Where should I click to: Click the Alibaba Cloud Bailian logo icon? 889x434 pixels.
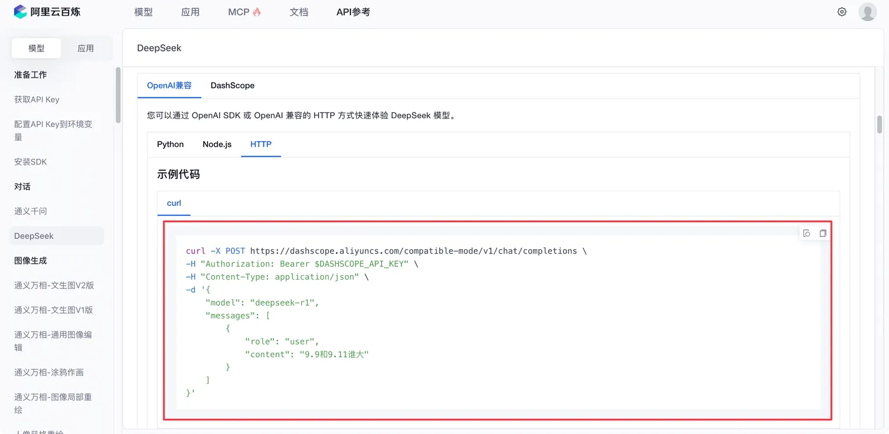pyautogui.click(x=20, y=11)
